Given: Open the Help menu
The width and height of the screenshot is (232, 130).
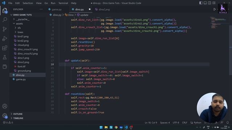Looking at the screenshot, I should tap(74, 3).
